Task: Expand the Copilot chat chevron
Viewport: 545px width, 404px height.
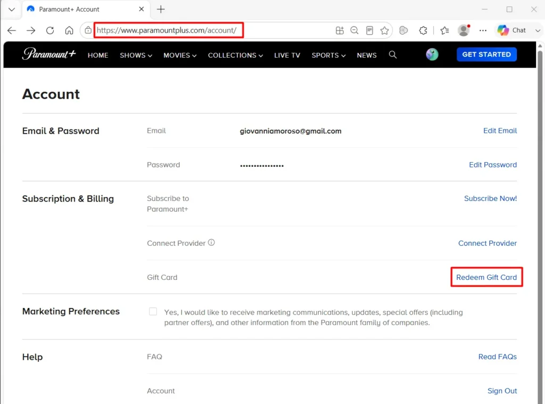Action: (538, 30)
